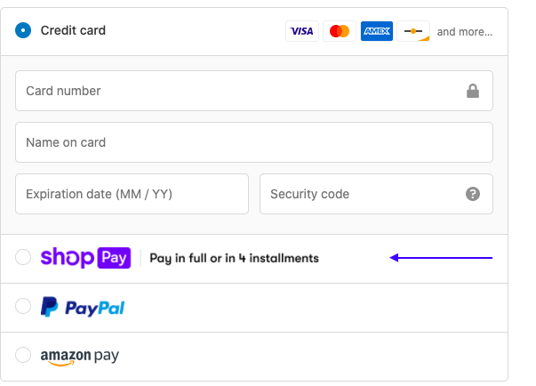Viewport: 536px width, 386px height.
Task: Click the PayPal logo
Action: coord(83,308)
